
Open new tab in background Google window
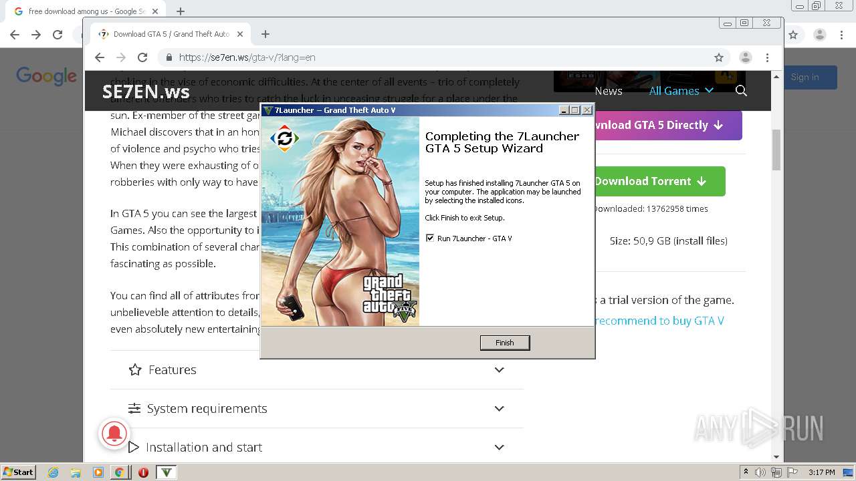pos(181,11)
